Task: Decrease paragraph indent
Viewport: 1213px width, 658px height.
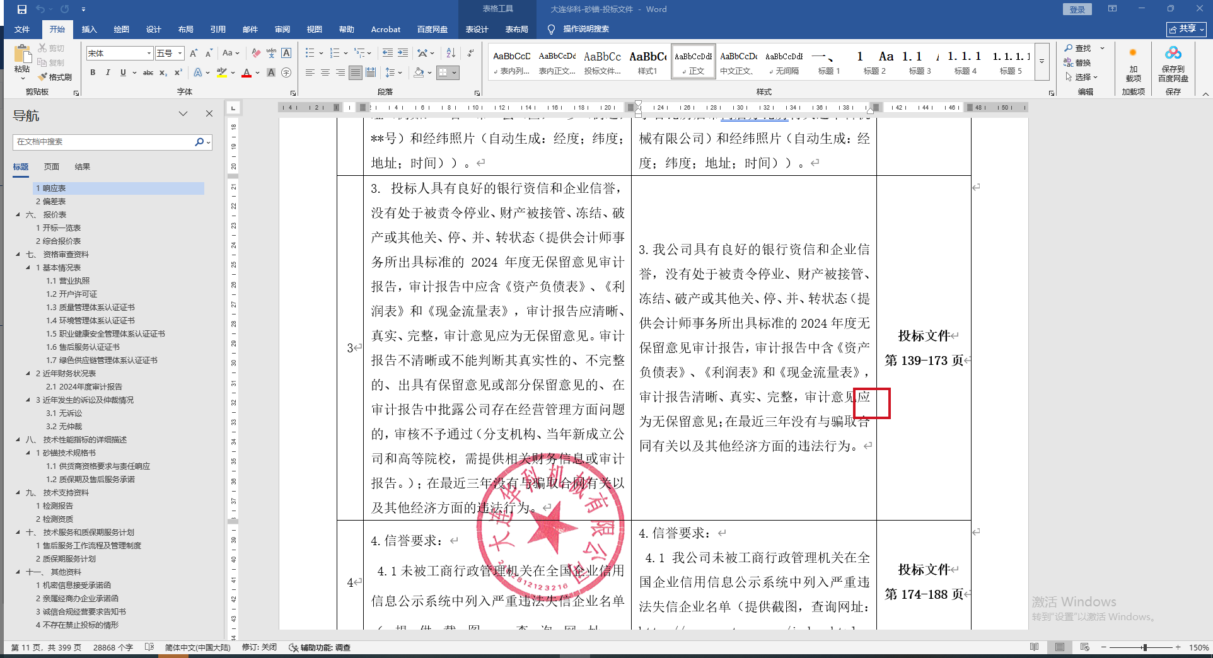Action: coord(387,54)
